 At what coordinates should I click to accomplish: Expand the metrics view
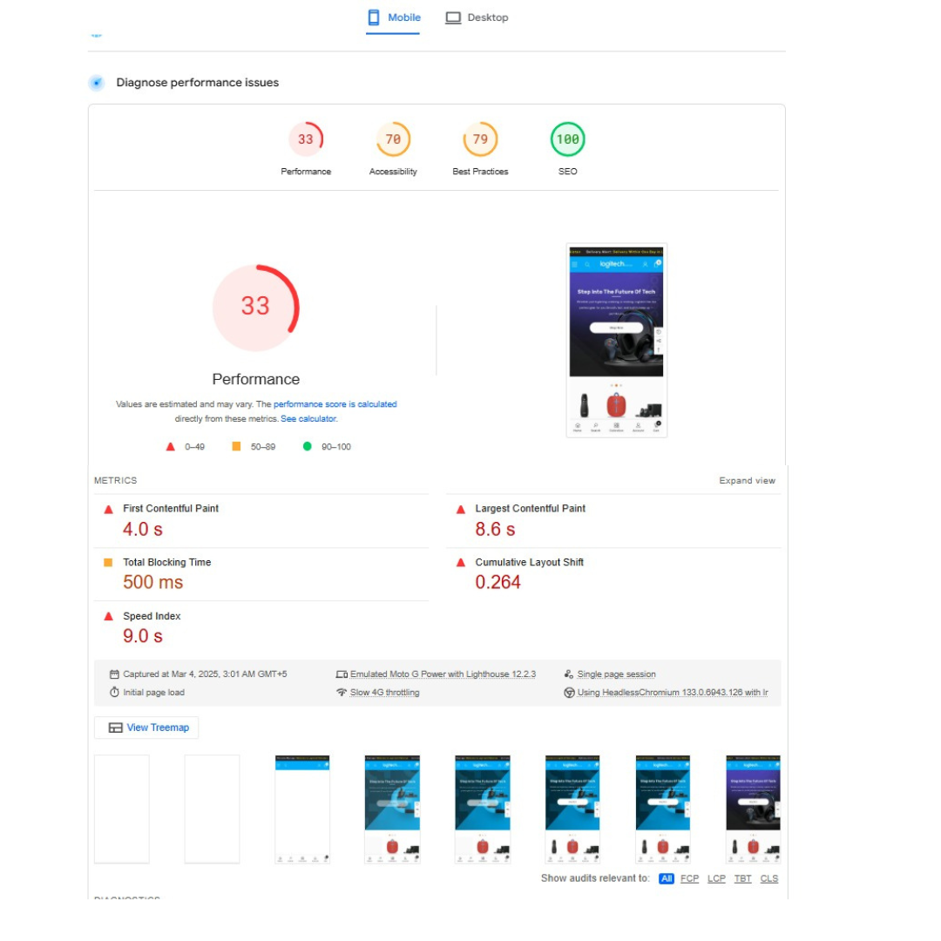(747, 480)
